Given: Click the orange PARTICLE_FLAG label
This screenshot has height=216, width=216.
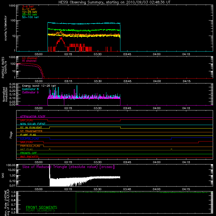Looking at the screenshot, I should (x=30, y=146).
